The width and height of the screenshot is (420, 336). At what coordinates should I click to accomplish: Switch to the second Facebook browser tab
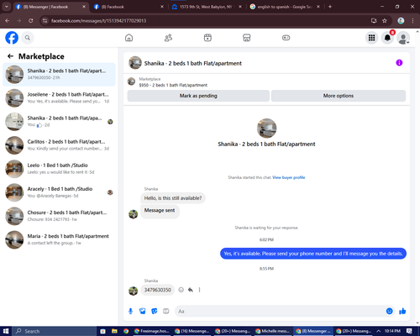129,7
